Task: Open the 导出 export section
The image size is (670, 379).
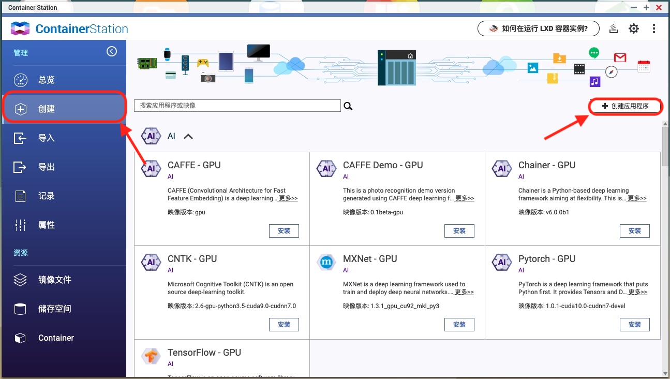Action: [x=63, y=167]
